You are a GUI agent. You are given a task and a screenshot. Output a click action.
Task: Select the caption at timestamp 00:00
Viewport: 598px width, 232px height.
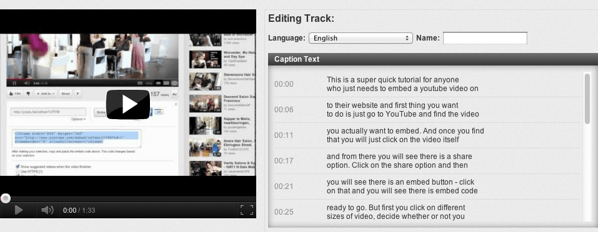425,84
